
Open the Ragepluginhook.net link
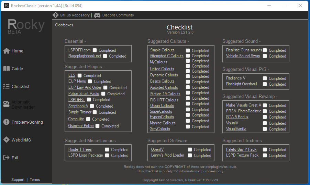[85, 56]
